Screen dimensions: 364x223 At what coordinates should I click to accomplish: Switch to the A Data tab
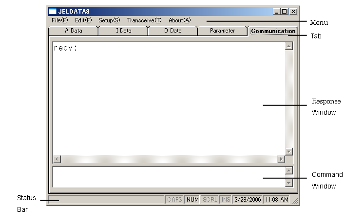73,31
